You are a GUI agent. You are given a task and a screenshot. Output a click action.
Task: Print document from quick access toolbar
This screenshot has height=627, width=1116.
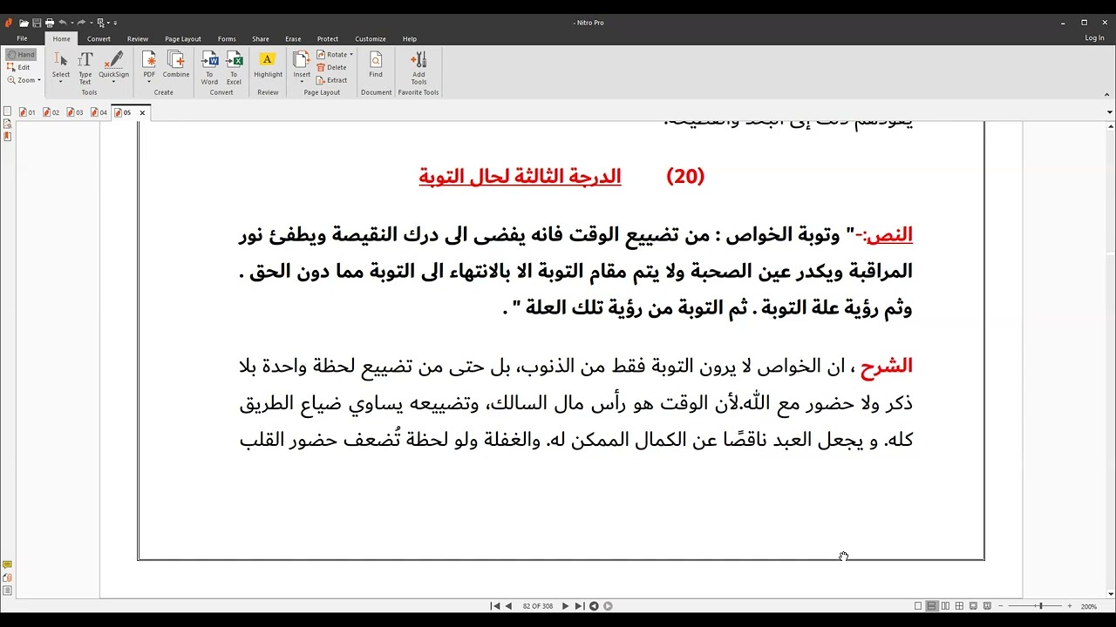coord(49,23)
